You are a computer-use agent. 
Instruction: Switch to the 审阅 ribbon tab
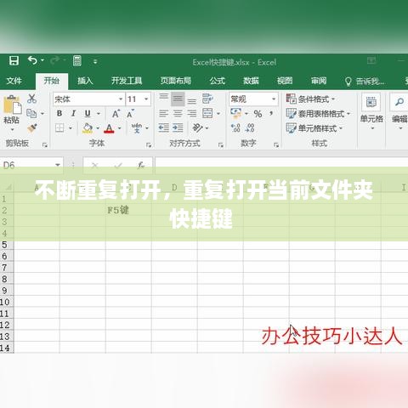[x=319, y=81]
